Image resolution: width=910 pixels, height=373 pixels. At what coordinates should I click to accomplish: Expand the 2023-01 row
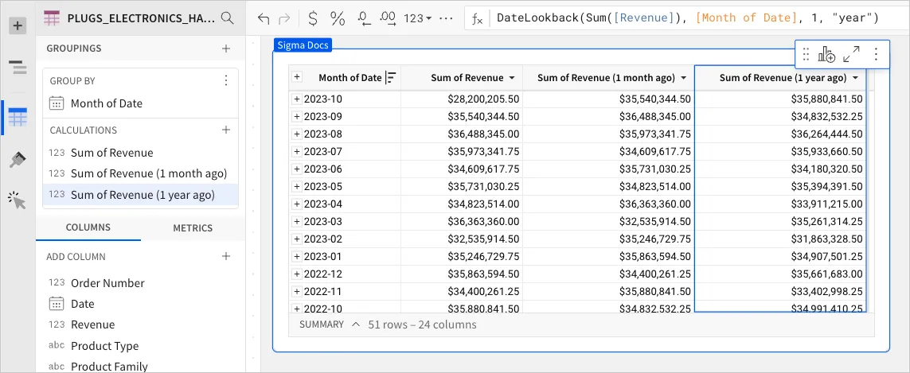(296, 256)
